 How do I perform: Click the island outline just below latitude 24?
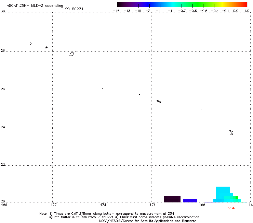click(x=231, y=133)
